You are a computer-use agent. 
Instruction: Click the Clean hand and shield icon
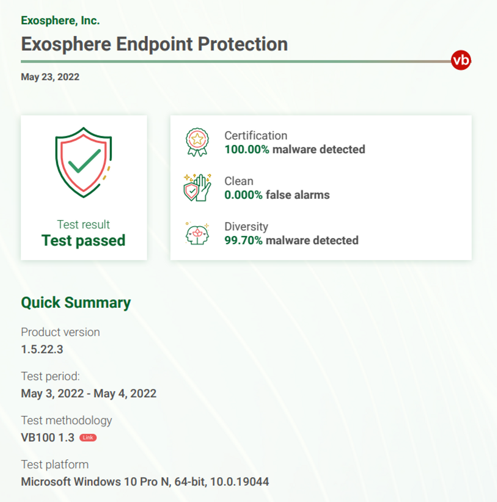197,188
